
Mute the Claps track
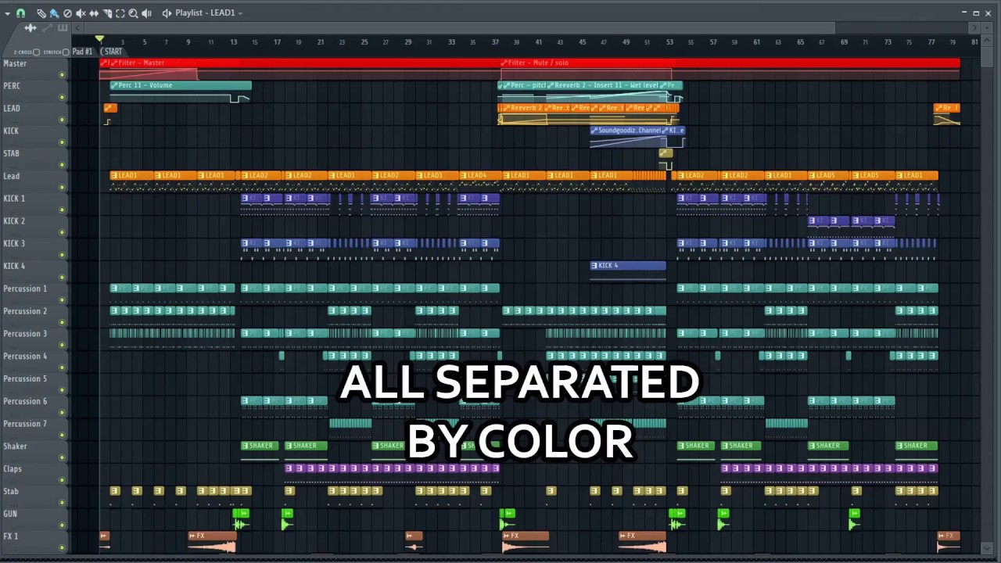pyautogui.click(x=62, y=481)
